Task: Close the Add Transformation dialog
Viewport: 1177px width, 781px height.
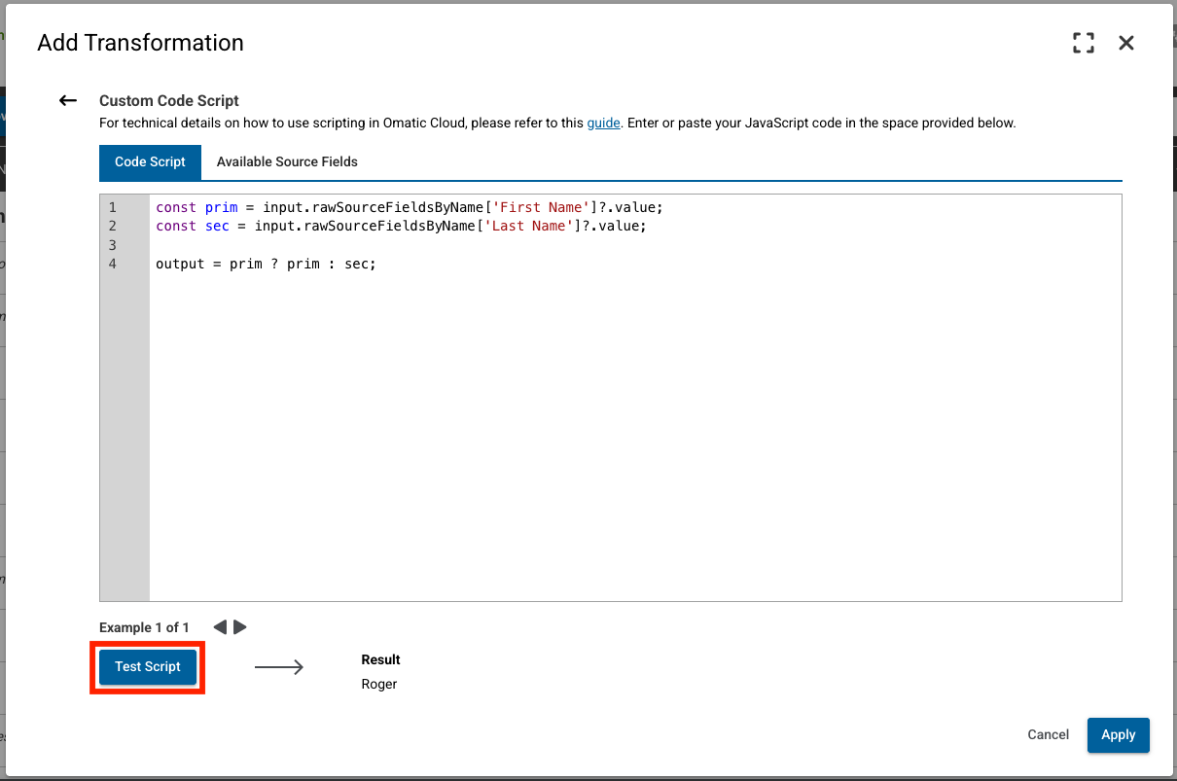Action: [x=1126, y=43]
